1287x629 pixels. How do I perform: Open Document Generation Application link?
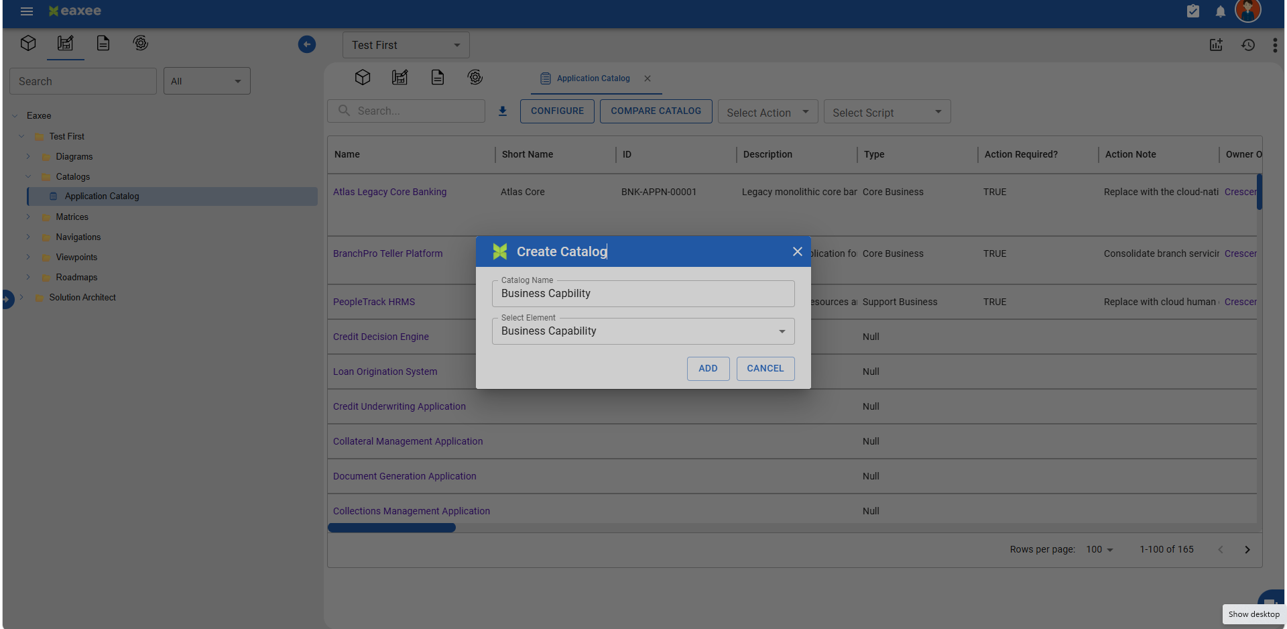[405, 476]
